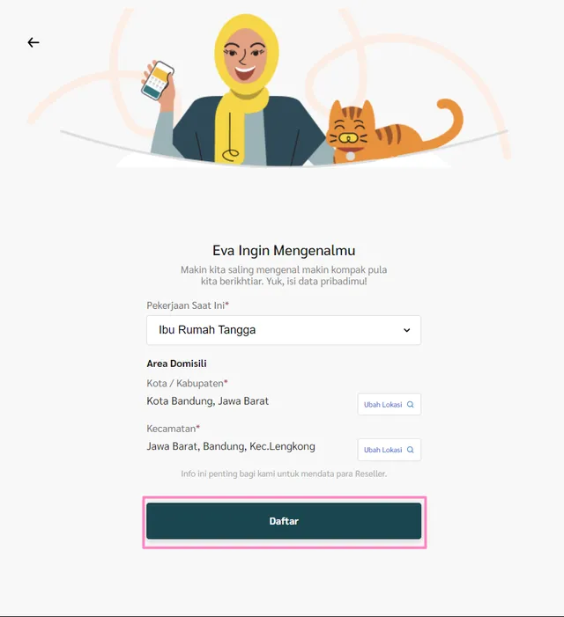Click the phone held by the woman
Image resolution: width=564 pixels, height=617 pixels.
[158, 80]
